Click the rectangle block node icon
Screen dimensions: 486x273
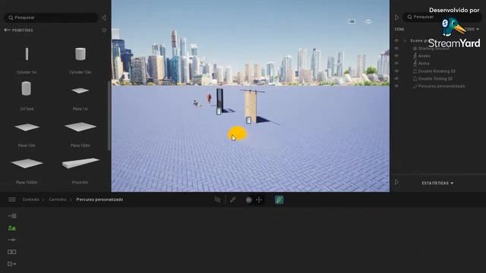coord(12,252)
